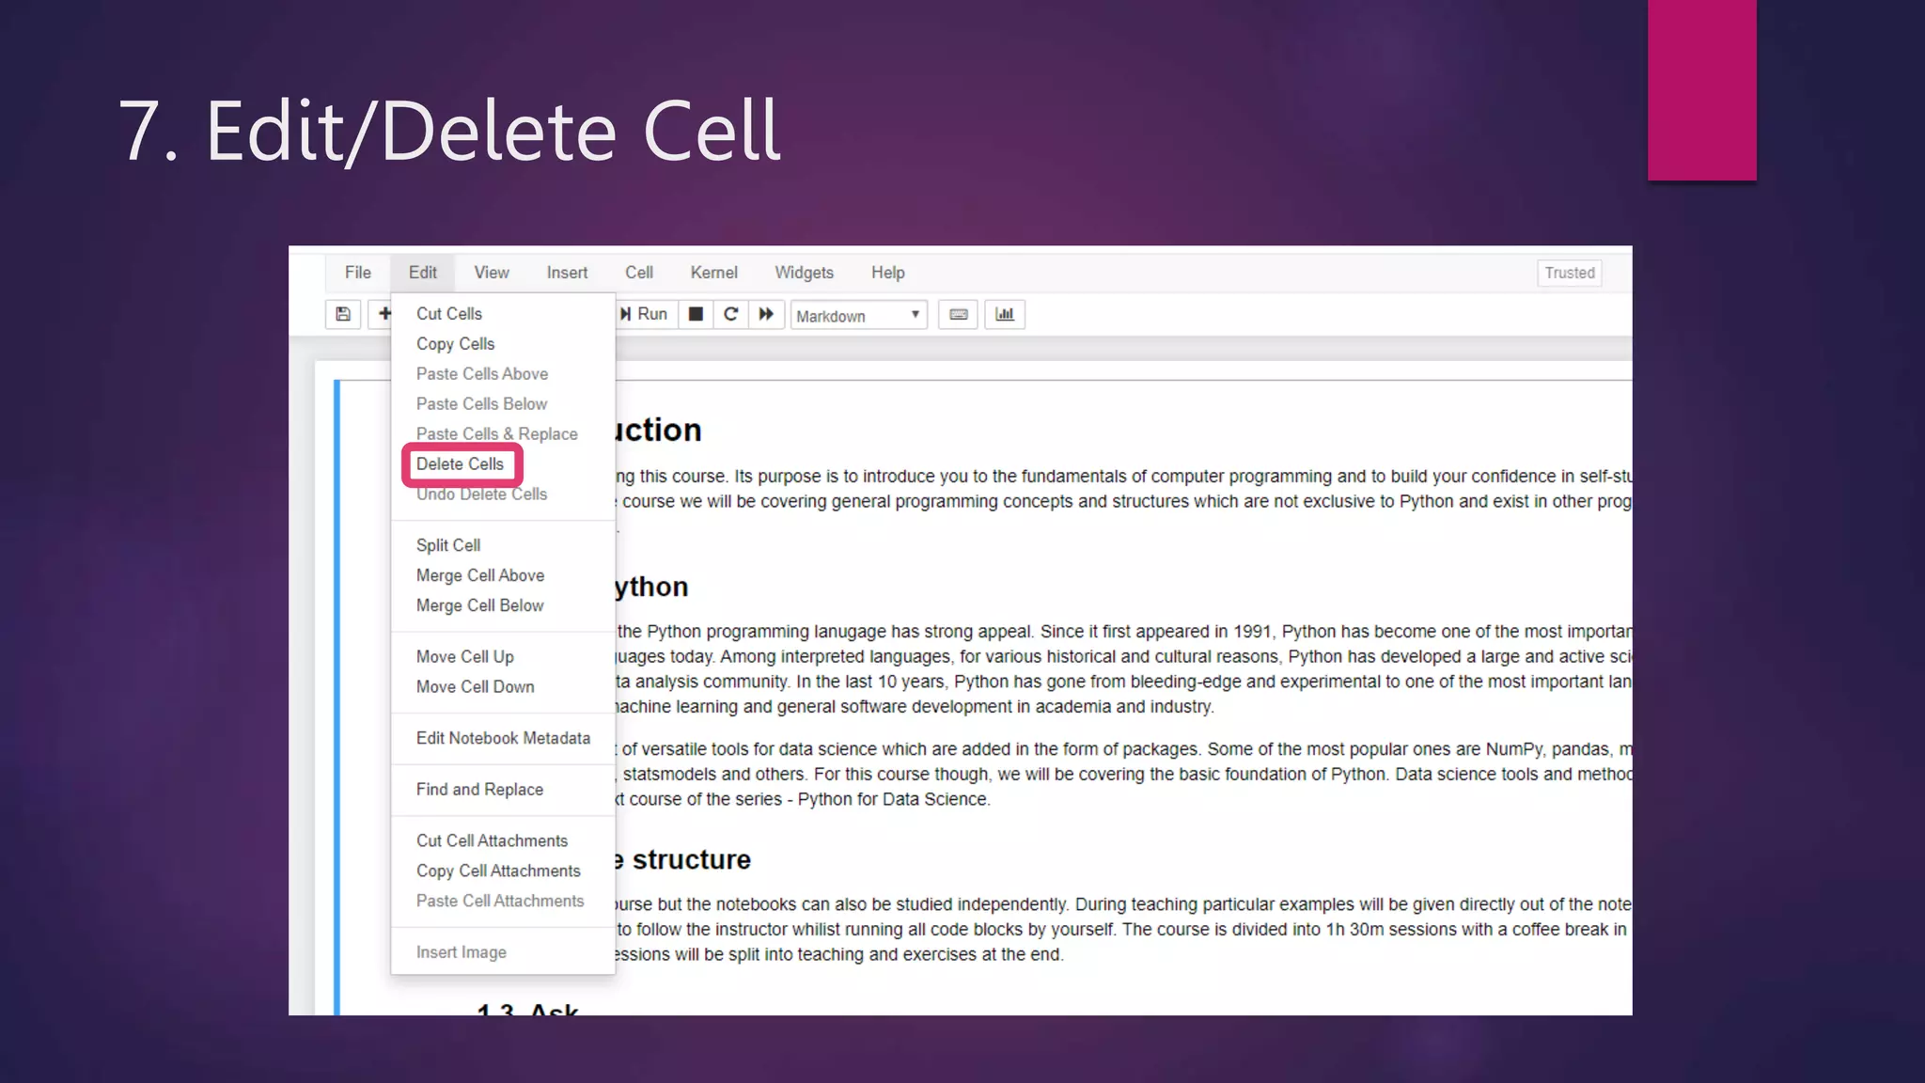Image resolution: width=1925 pixels, height=1083 pixels.
Task: Choose Delete Cells menu entry
Action: click(503, 464)
